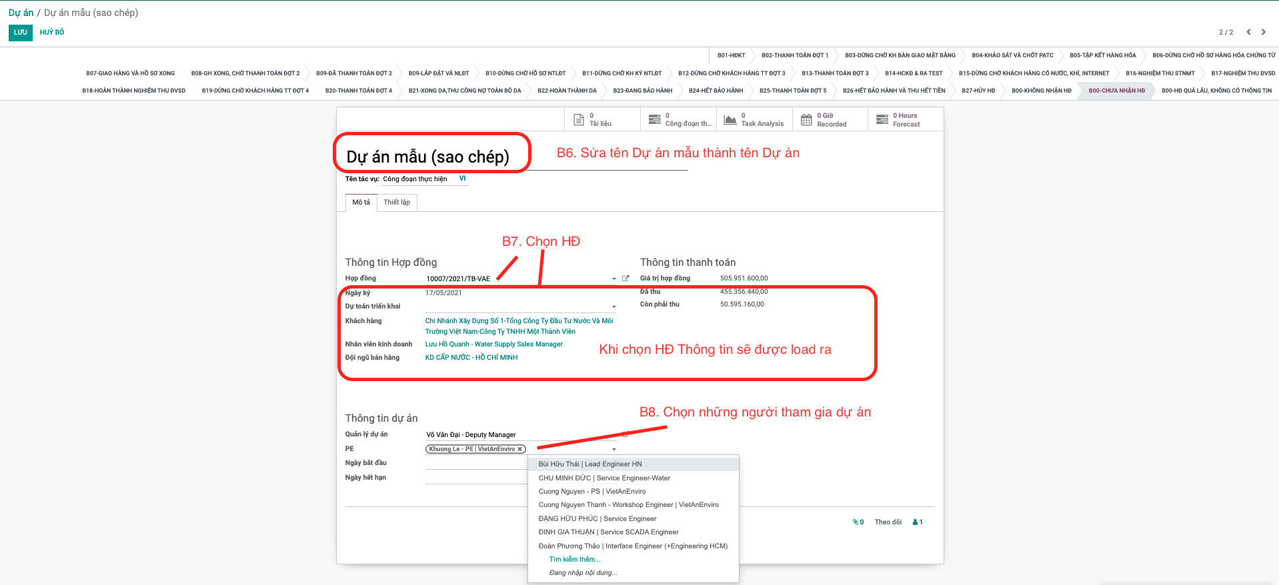Set stage to B14-HCKĐ & RA TEST

pyautogui.click(x=914, y=73)
